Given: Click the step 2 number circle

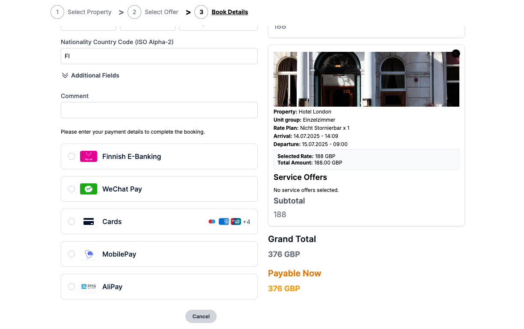Looking at the screenshot, I should coord(134,12).
